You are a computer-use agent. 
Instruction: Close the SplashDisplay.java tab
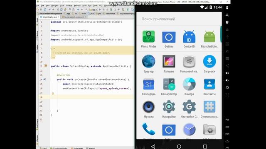coord(59,17)
